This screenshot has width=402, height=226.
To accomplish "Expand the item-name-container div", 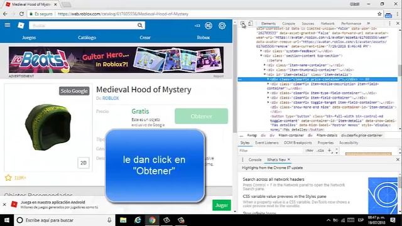I will pyautogui.click(x=265, y=65).
